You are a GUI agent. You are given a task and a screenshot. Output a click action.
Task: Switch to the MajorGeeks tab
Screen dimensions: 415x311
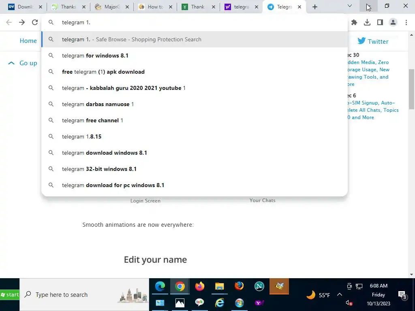(112, 7)
